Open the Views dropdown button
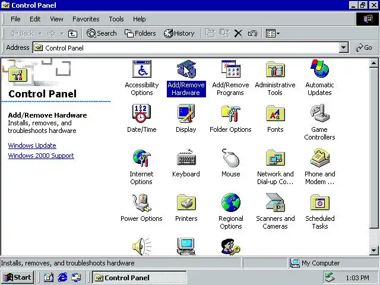 (x=273, y=33)
